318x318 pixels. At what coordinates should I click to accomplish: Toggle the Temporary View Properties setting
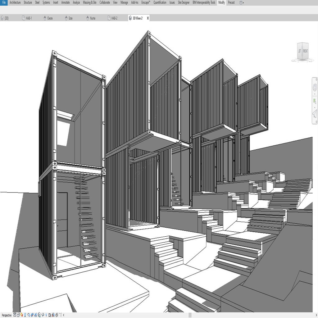point(50,315)
